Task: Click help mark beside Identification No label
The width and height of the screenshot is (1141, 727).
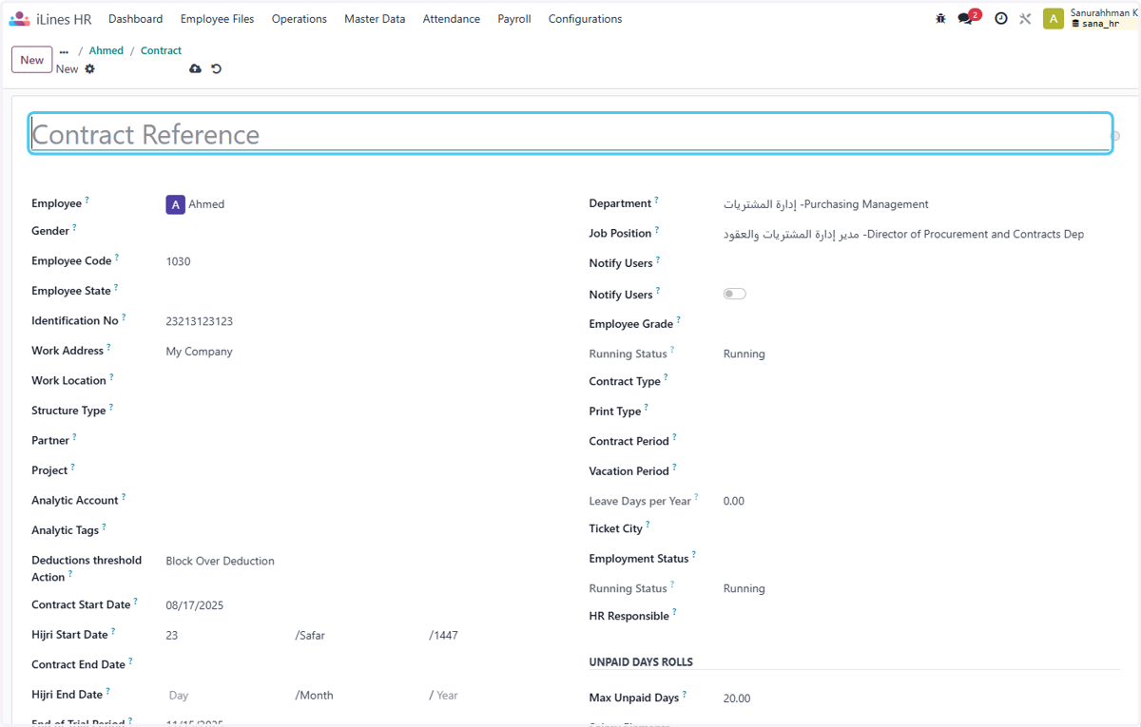Action: pyautogui.click(x=124, y=316)
